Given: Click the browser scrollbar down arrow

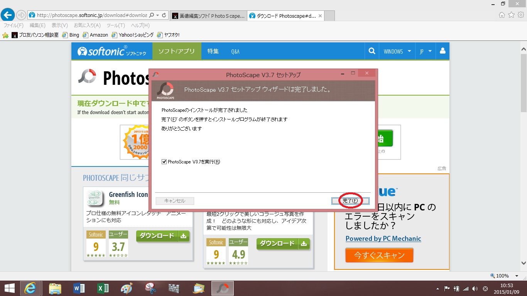Looking at the screenshot, I should point(524,263).
